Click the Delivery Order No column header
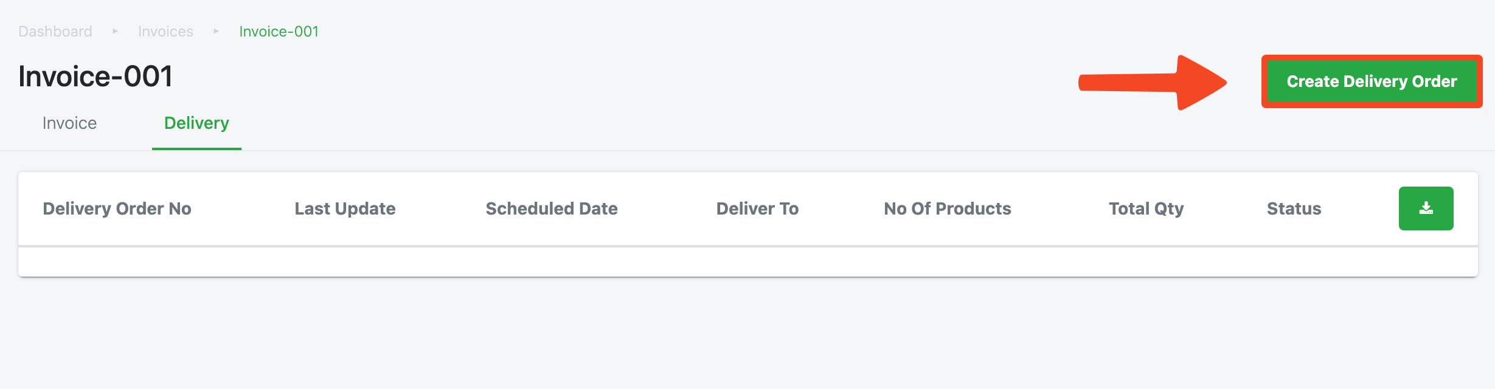 point(117,208)
